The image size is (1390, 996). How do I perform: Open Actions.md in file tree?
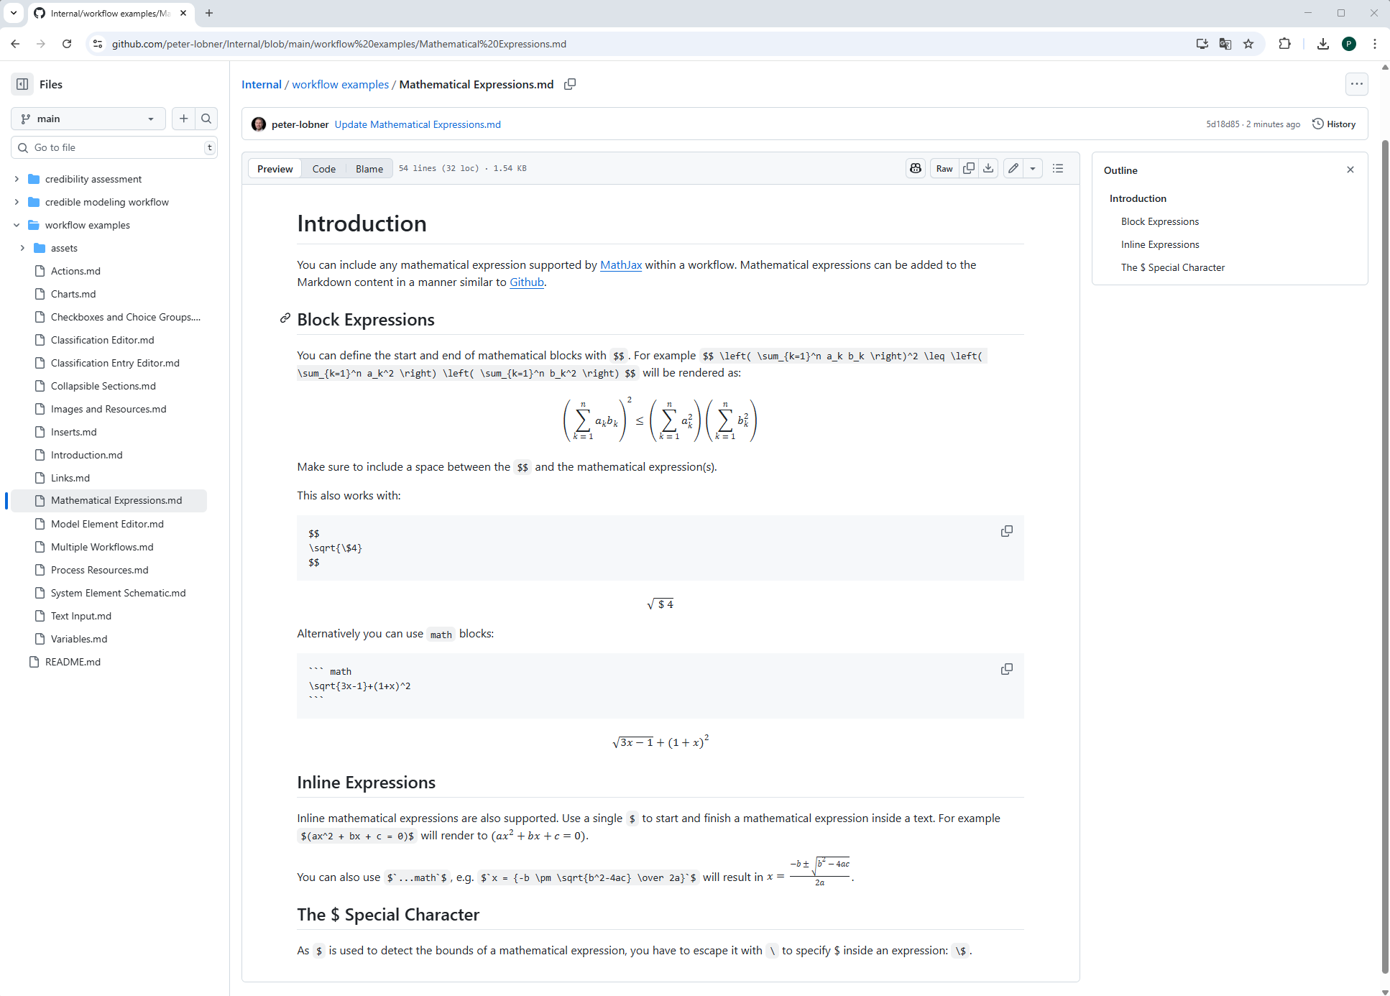[x=75, y=271]
